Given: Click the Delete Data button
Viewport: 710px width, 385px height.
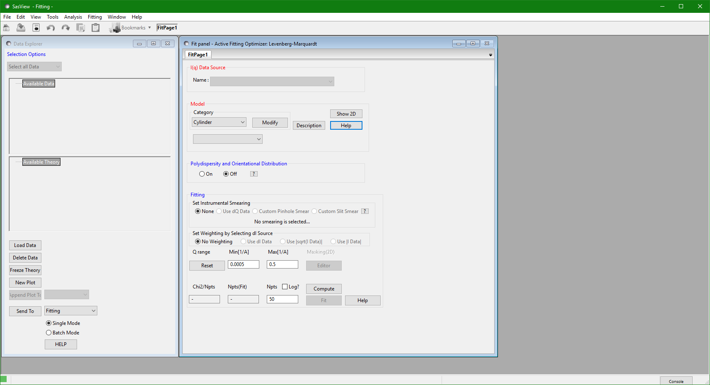Looking at the screenshot, I should pyautogui.click(x=25, y=258).
